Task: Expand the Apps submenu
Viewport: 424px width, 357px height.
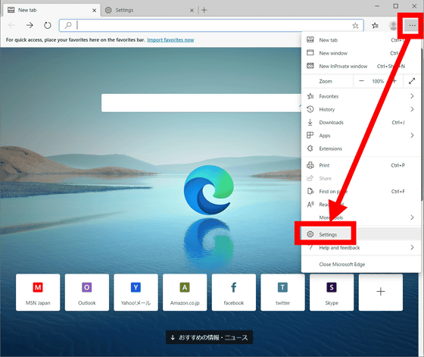Action: 361,136
